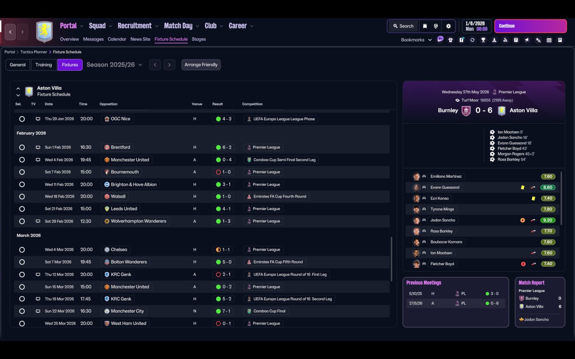Click the Tactics Planner breadcrumb link

point(34,52)
